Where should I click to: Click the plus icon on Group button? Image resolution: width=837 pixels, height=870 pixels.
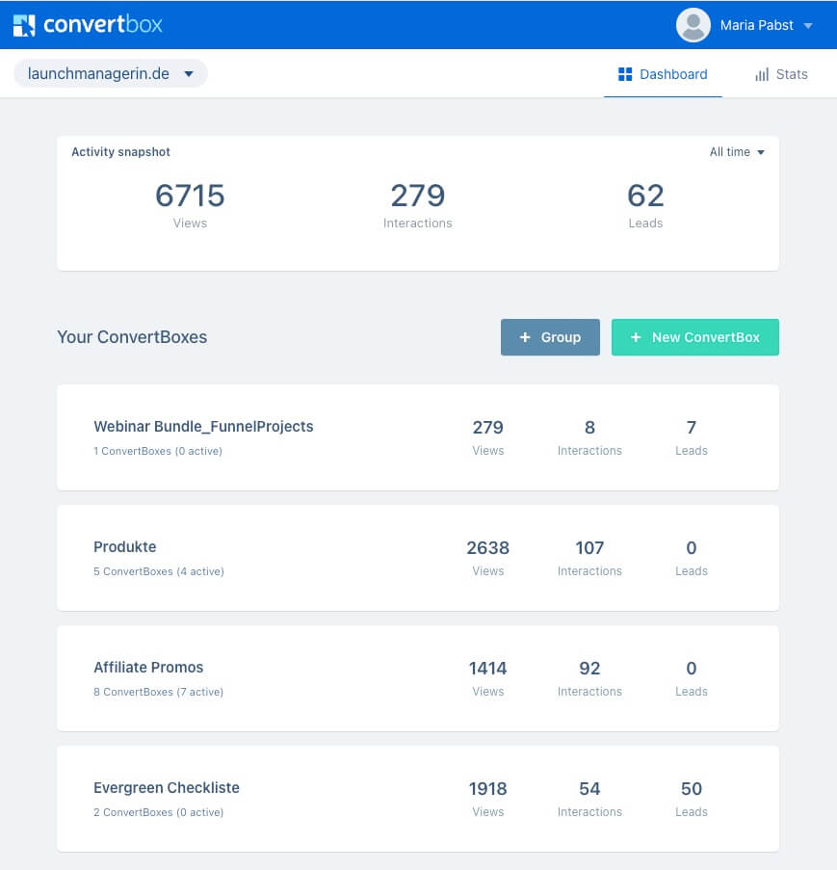pyautogui.click(x=525, y=337)
